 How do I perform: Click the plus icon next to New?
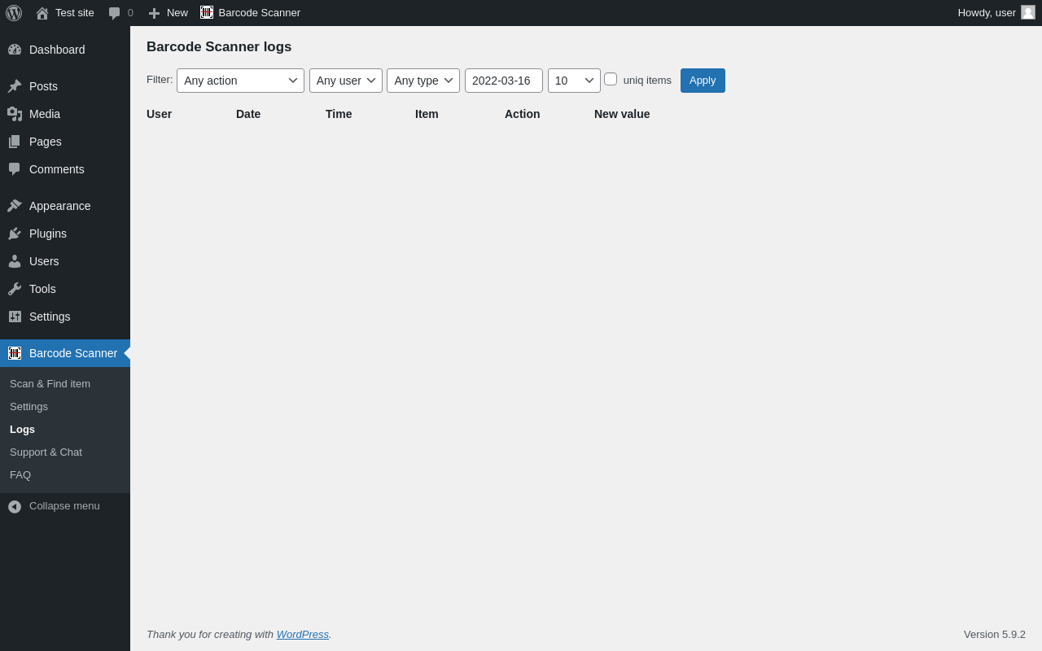click(154, 13)
